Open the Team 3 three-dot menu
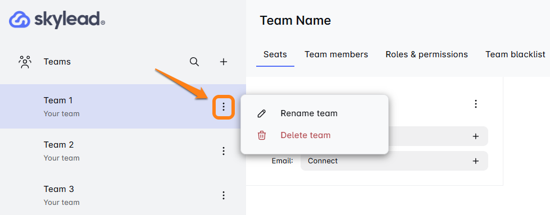 click(224, 195)
